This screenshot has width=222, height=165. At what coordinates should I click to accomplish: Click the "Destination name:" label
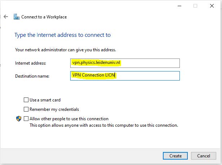[32, 76]
